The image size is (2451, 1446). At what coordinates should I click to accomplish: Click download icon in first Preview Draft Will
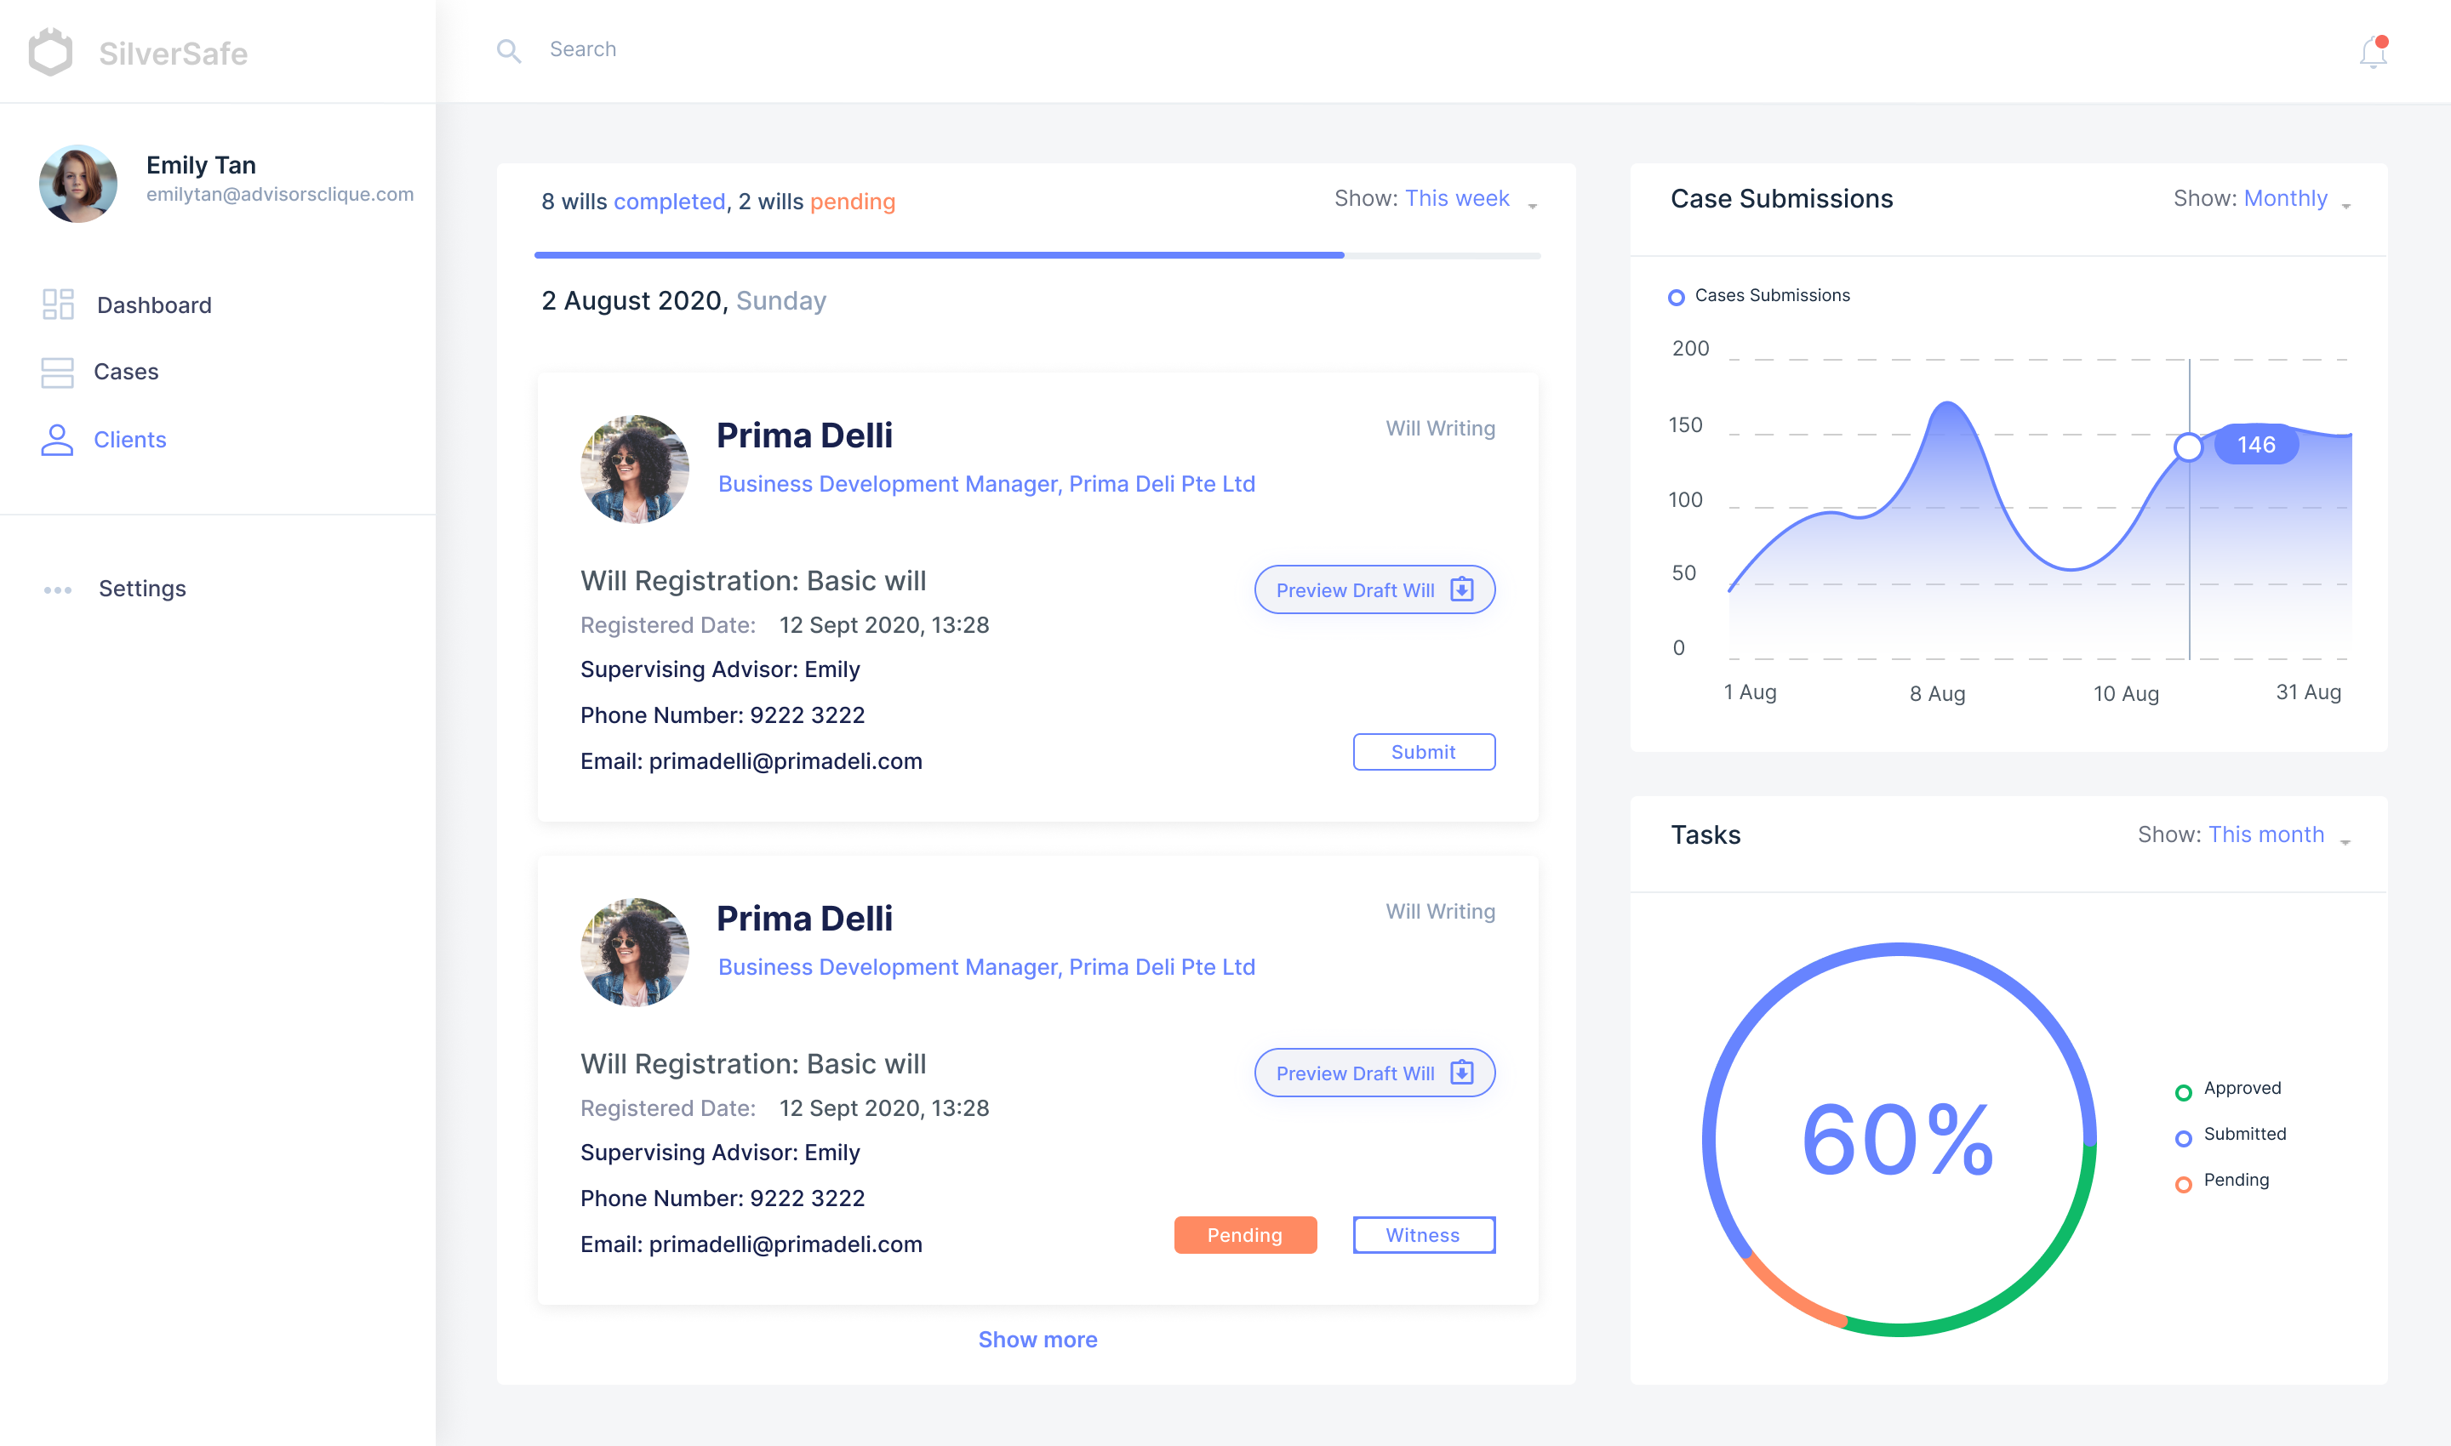click(x=1461, y=589)
